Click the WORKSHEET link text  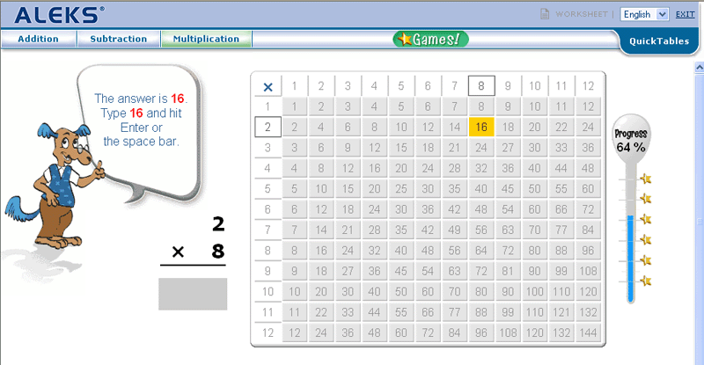[582, 14]
